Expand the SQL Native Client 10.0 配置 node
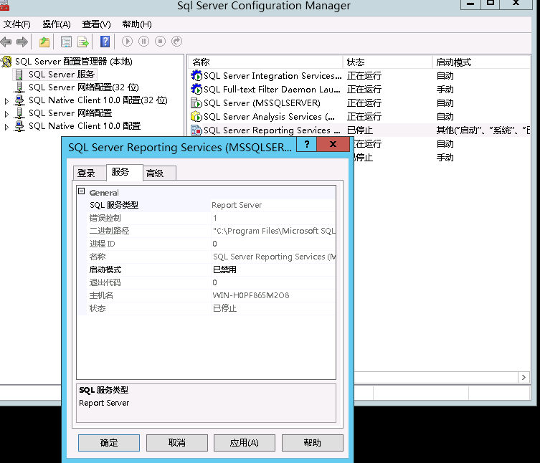The height and width of the screenshot is (463, 540). [6, 127]
